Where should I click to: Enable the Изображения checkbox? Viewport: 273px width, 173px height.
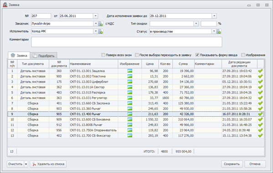tap(243, 55)
